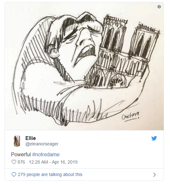
Task: Click the blue Twitter bird logo
Action: pos(154,138)
